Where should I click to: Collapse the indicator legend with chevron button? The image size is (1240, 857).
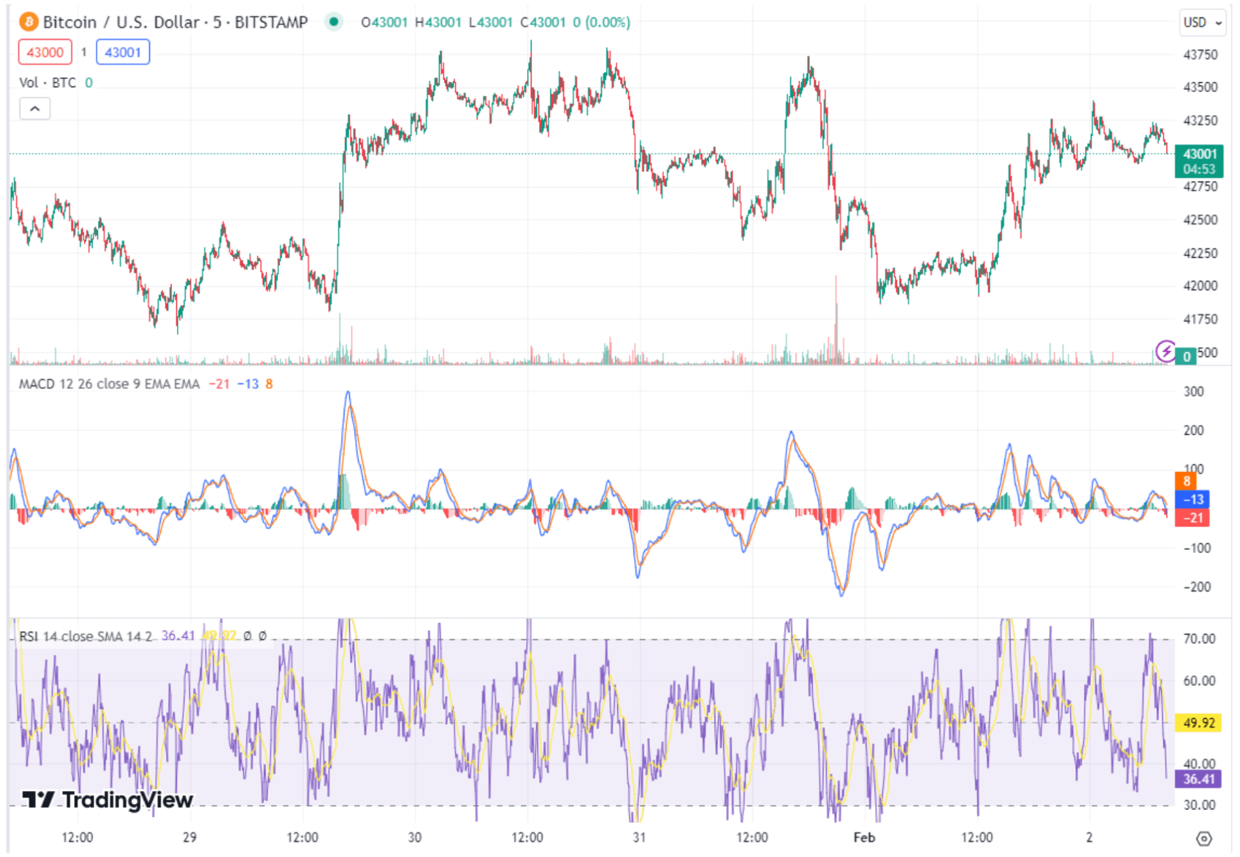(35, 109)
